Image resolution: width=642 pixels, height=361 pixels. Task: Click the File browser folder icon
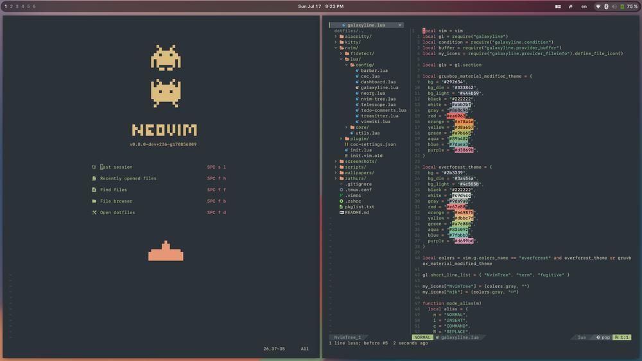point(94,201)
